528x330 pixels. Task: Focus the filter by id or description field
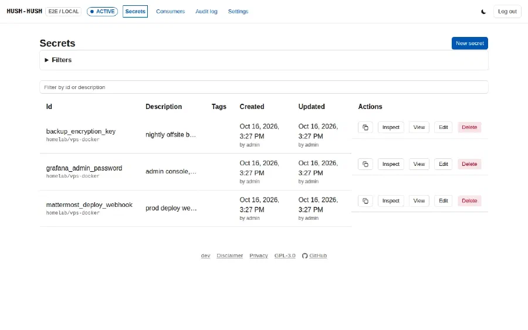click(263, 87)
